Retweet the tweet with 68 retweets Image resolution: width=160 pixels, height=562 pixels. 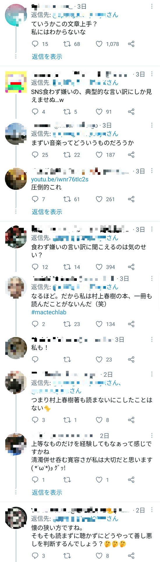pos(67,44)
